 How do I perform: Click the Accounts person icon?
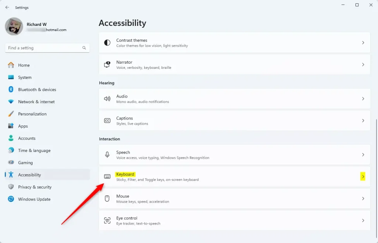click(x=11, y=138)
